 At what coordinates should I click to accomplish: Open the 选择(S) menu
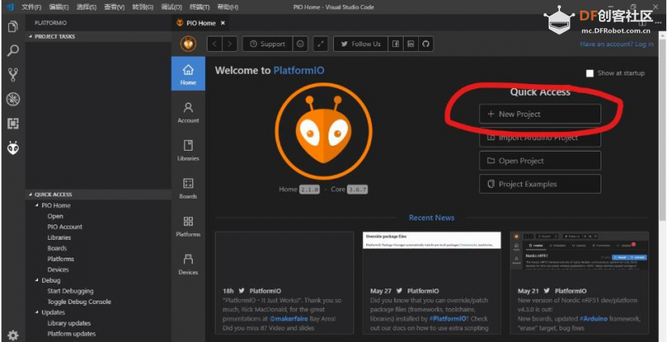point(87,7)
